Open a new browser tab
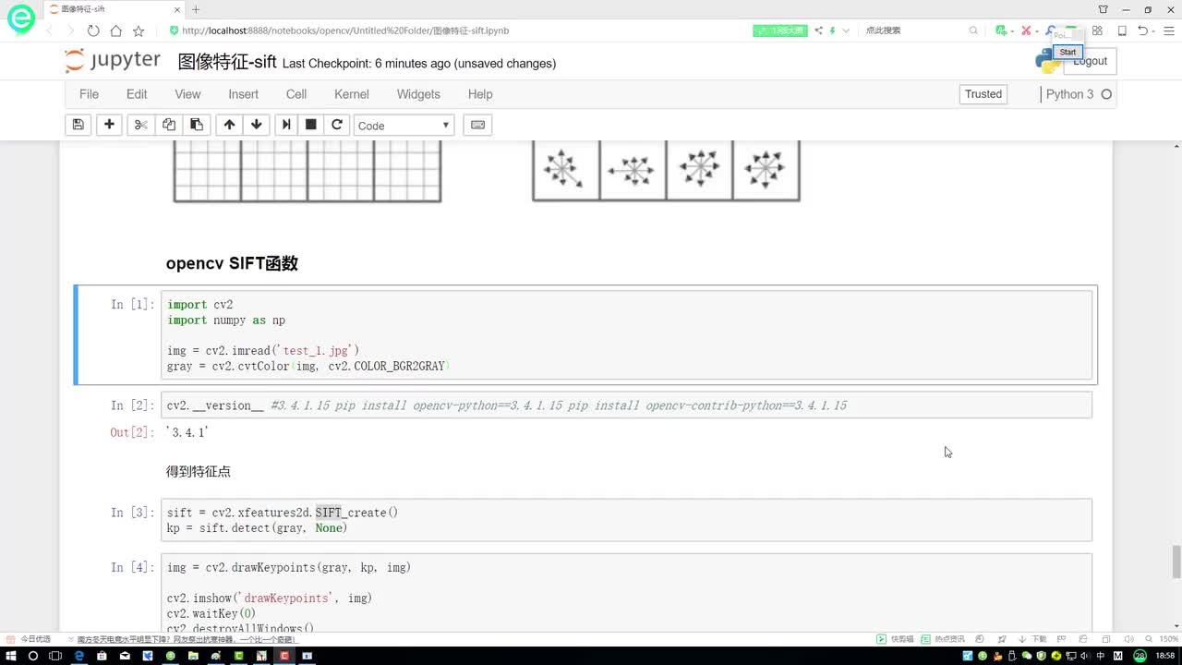1182x665 pixels. click(196, 9)
